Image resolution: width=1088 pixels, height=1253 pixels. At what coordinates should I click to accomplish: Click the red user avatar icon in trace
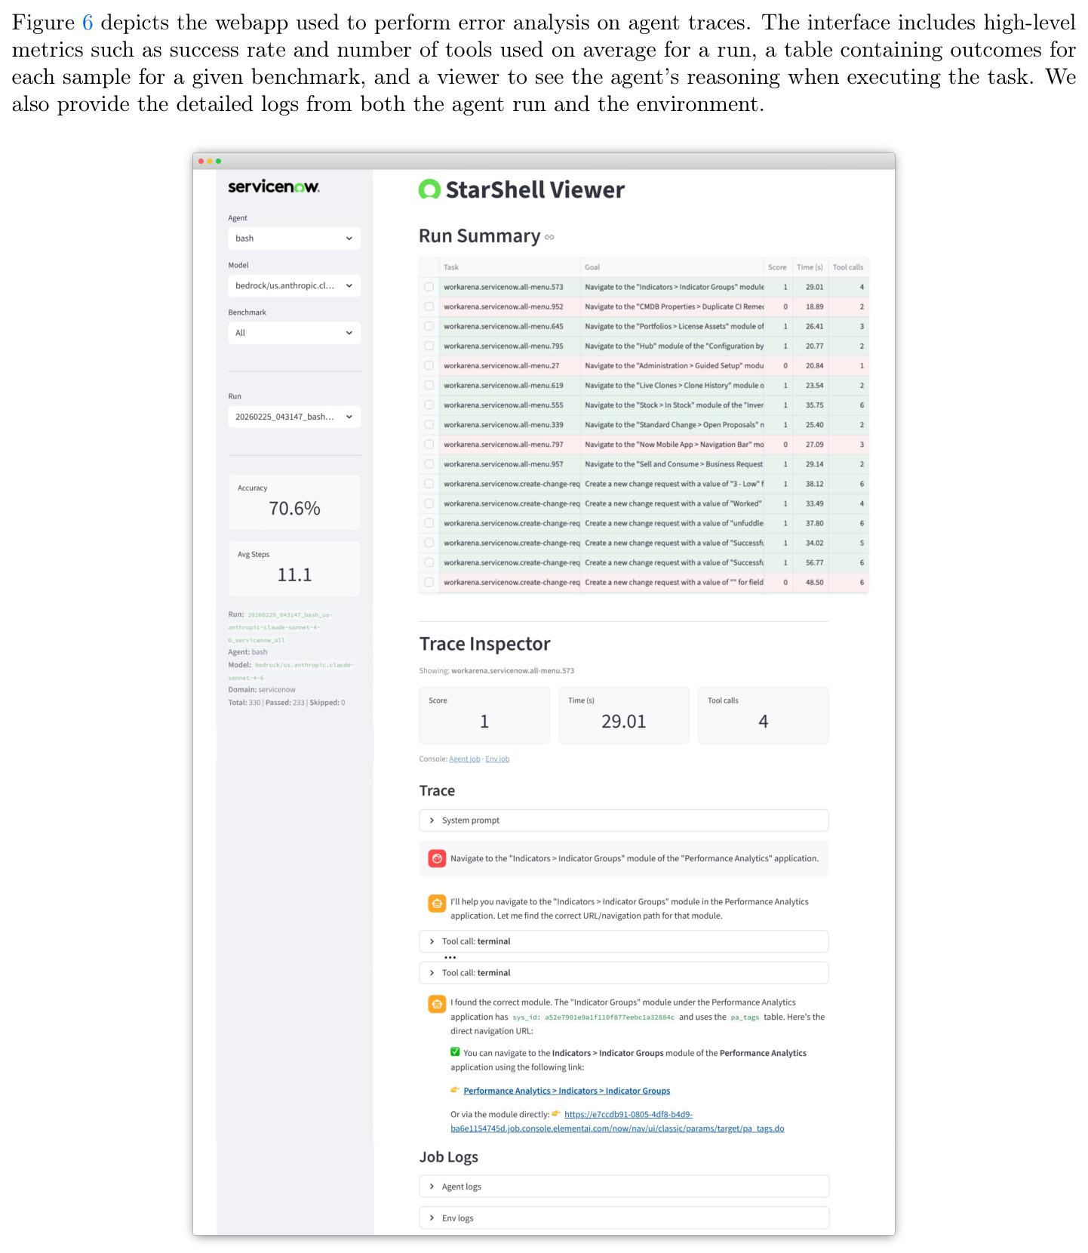(437, 858)
